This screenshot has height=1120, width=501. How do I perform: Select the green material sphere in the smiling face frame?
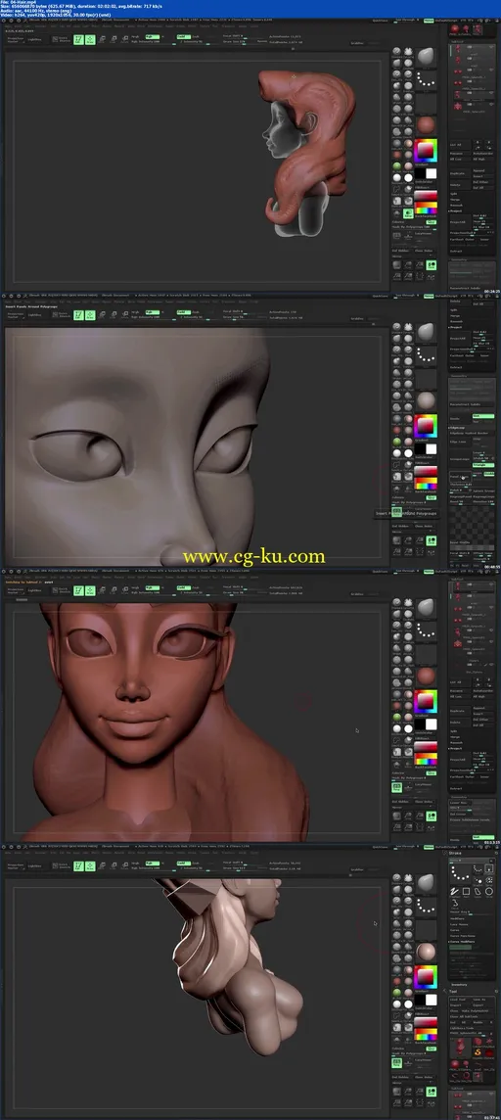tap(397, 718)
